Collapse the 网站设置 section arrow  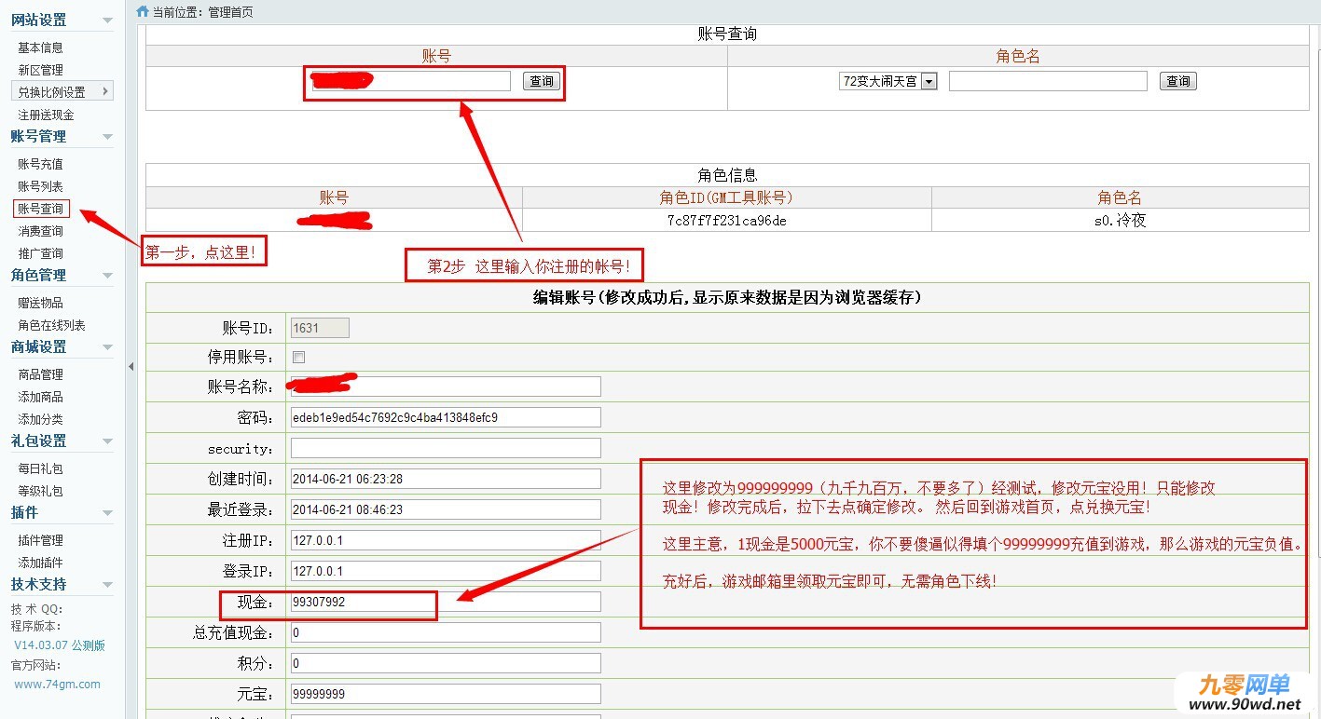coord(107,20)
